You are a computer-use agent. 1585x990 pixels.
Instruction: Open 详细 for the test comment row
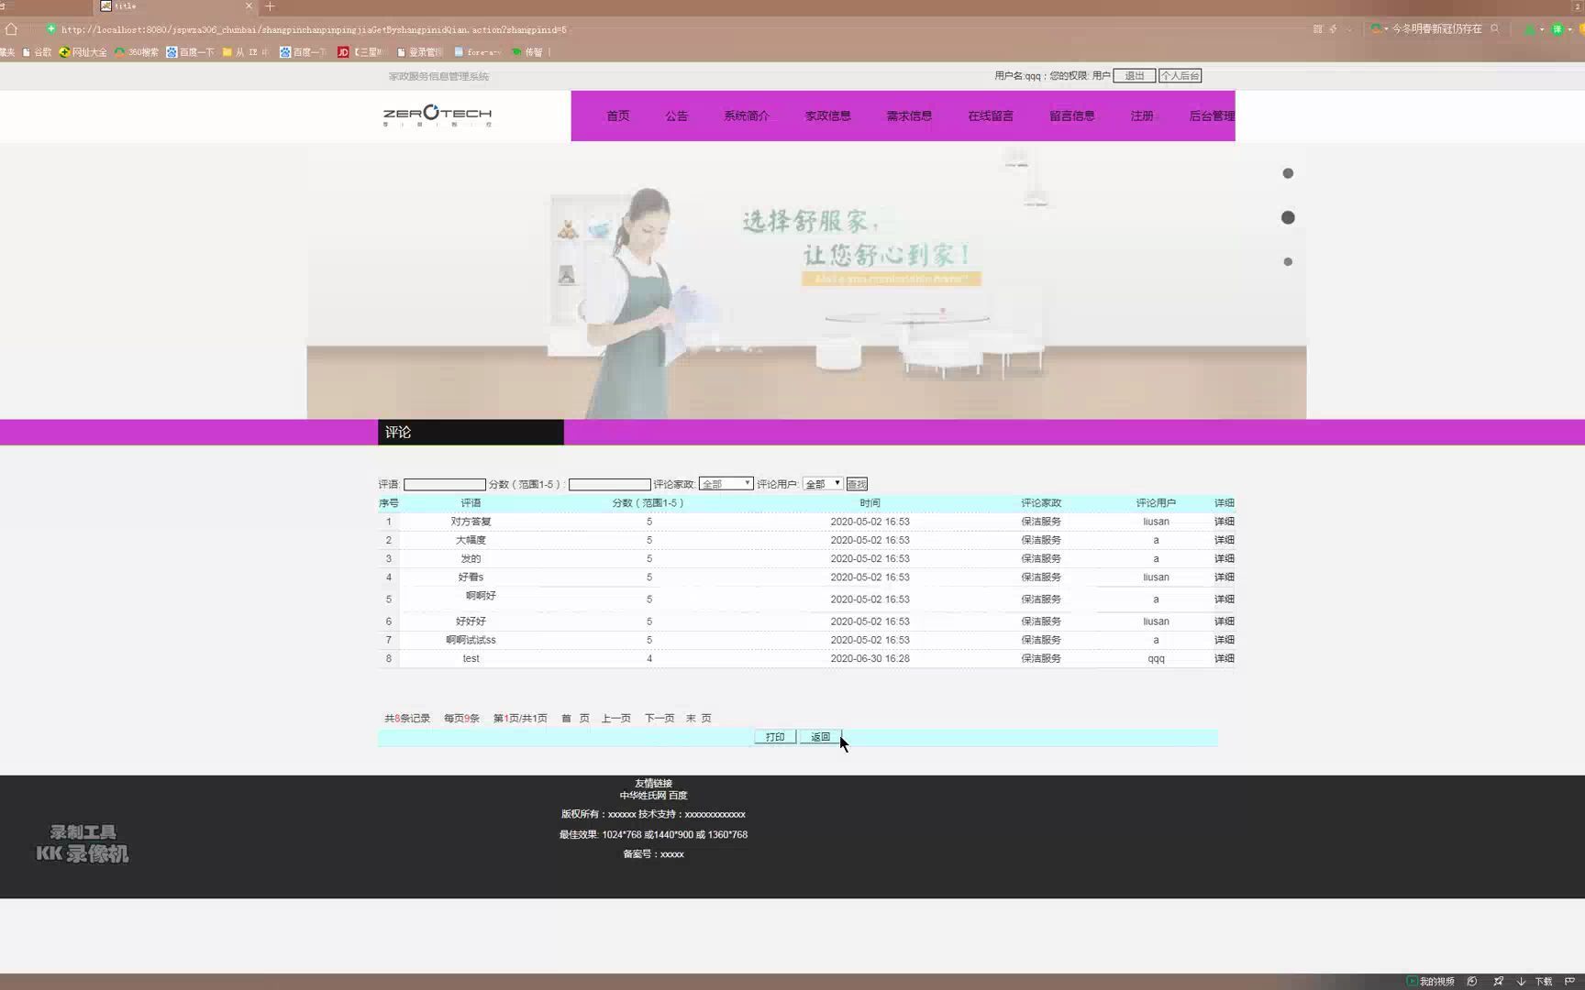point(1225,658)
